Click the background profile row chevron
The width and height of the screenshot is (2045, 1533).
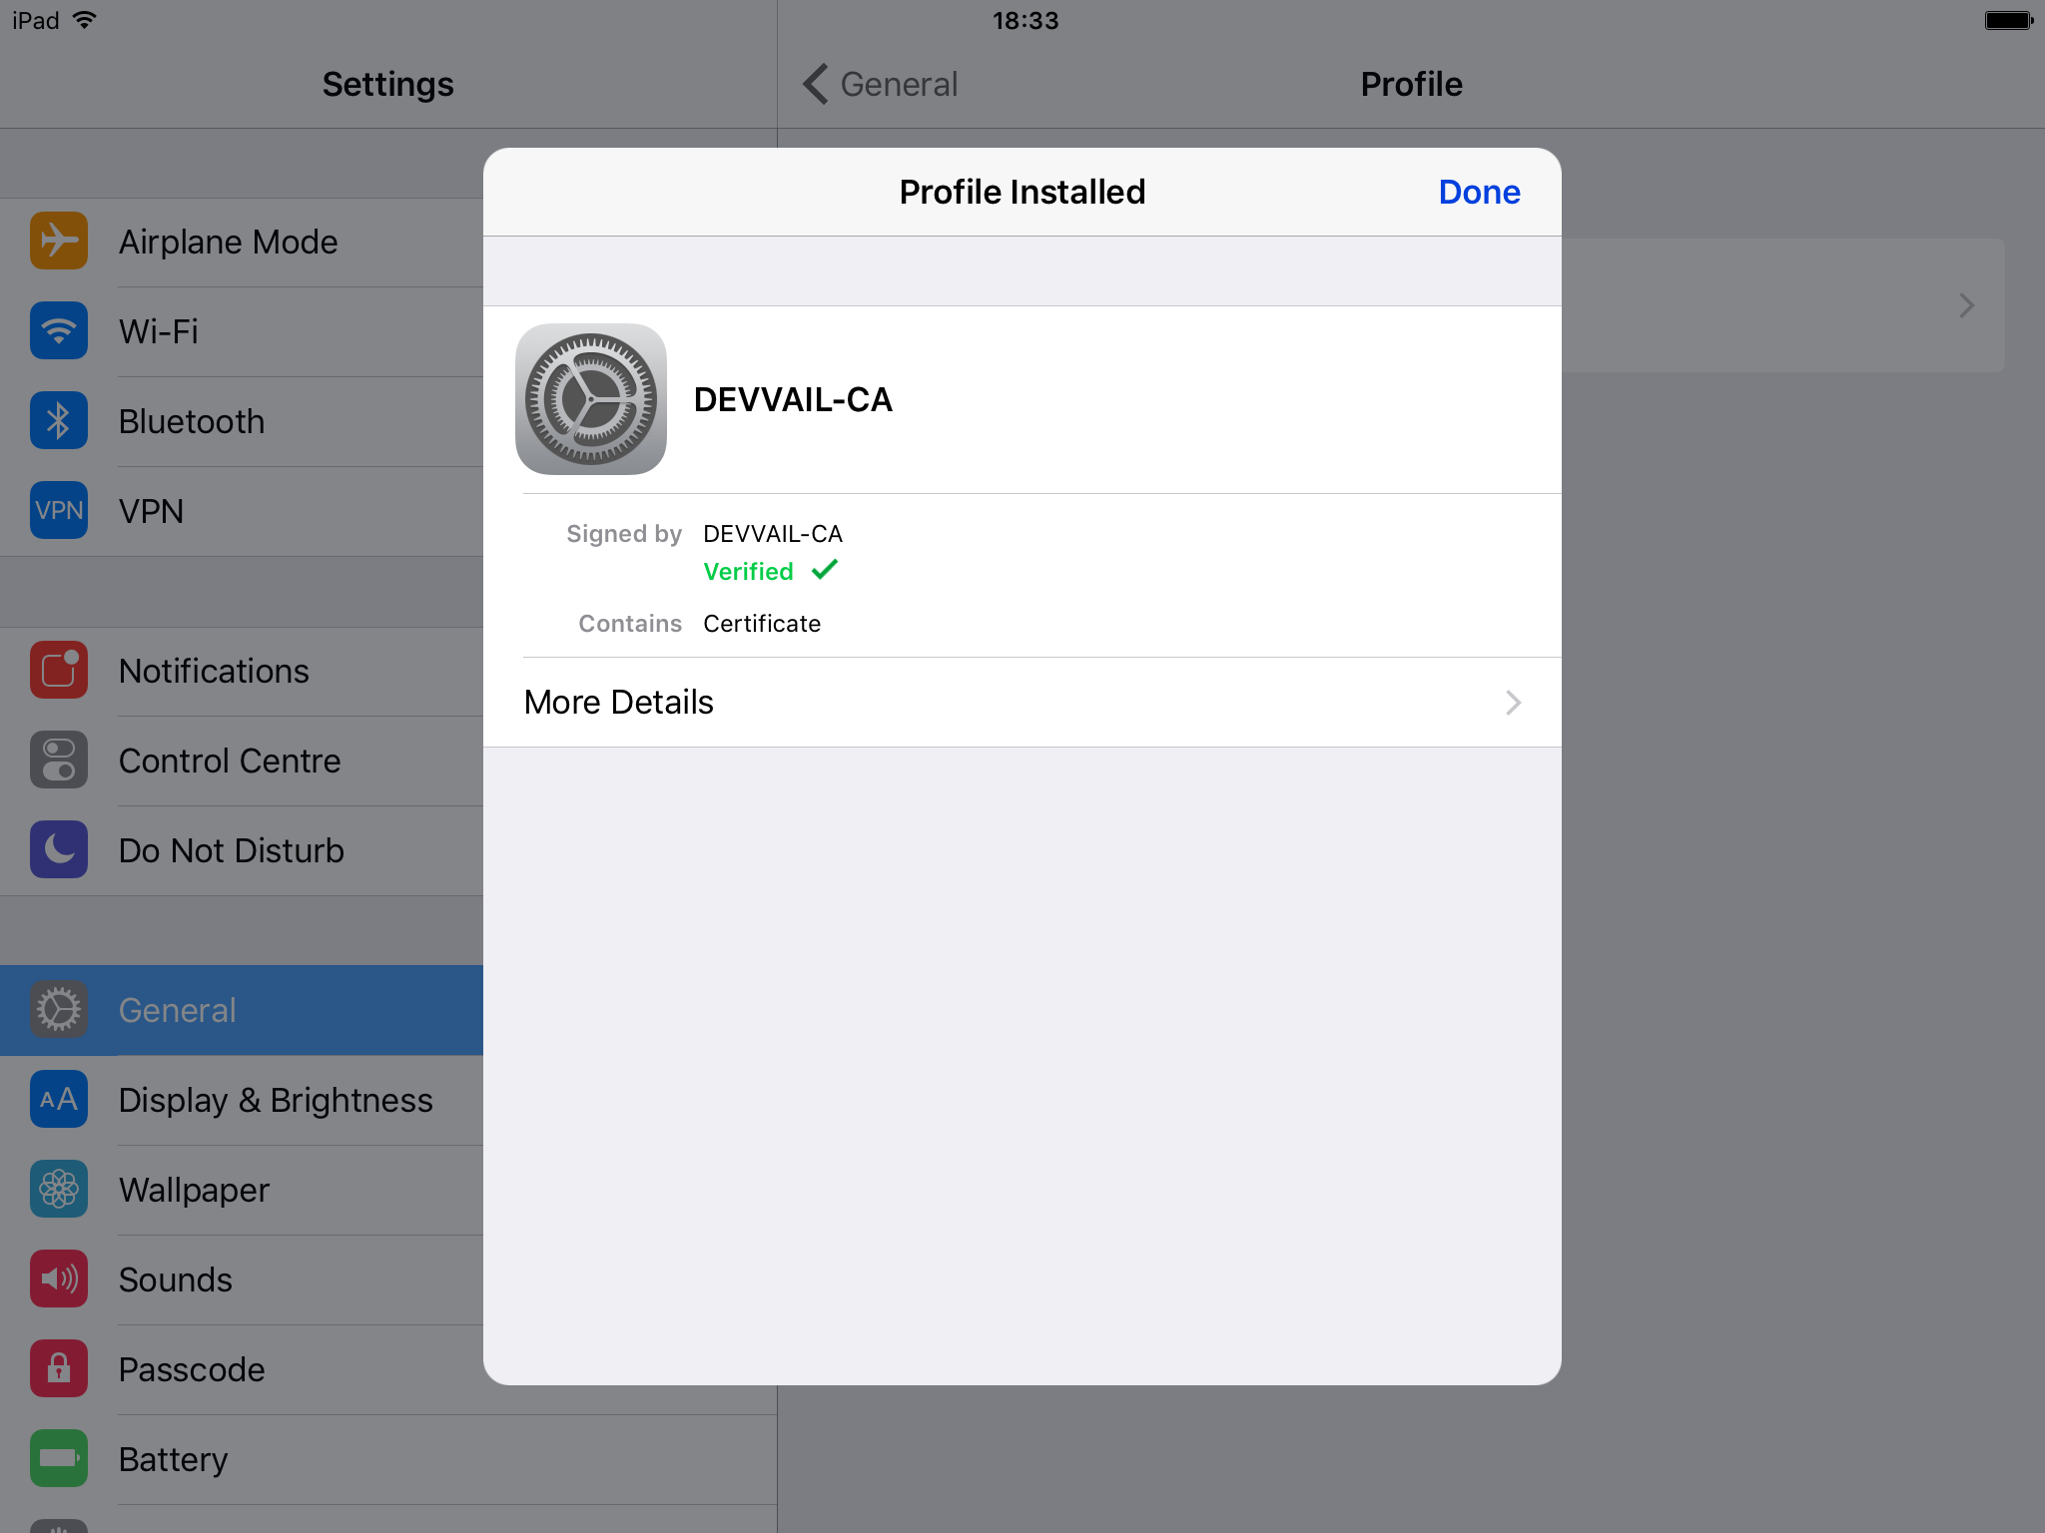tap(1966, 305)
